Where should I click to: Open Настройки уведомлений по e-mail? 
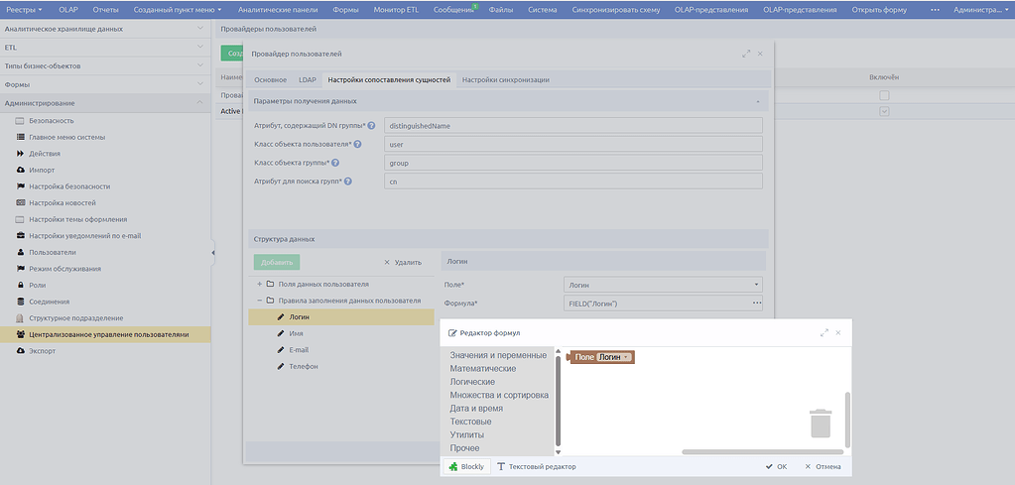(84, 236)
